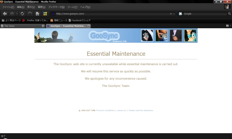Close the GooSync tab

pyautogui.click(x=88, y=26)
